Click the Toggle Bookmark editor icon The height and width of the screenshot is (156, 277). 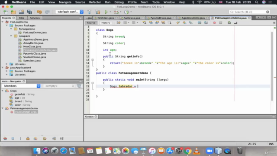(x=190, y=23)
